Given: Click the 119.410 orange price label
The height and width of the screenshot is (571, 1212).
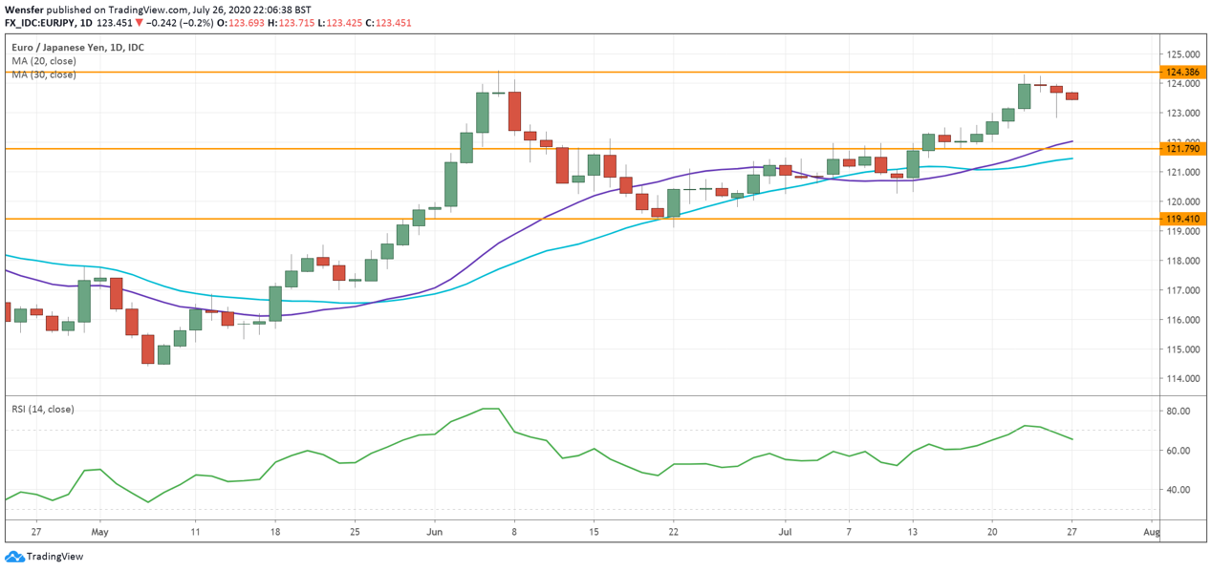Looking at the screenshot, I should (x=1182, y=219).
